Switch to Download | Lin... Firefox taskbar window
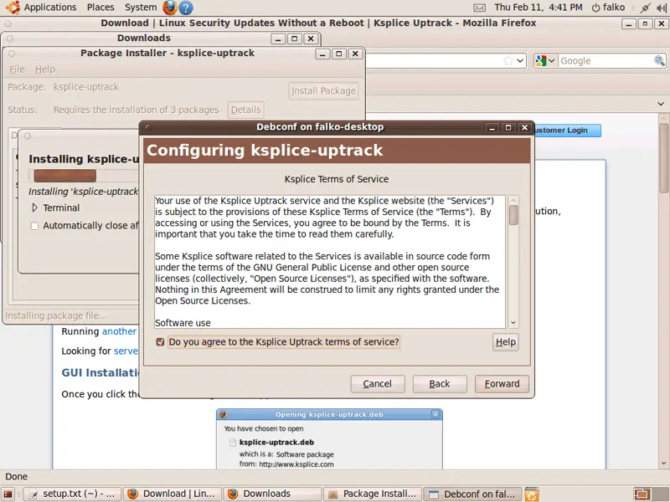The height and width of the screenshot is (502, 670). coord(173,494)
